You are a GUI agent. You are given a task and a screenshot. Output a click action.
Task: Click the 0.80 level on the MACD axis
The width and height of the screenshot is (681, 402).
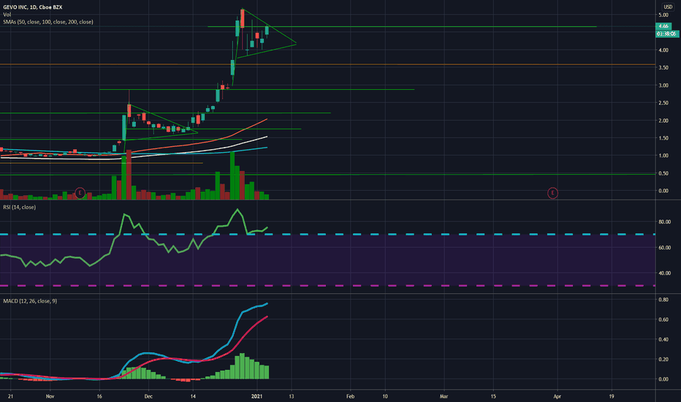click(x=663, y=300)
